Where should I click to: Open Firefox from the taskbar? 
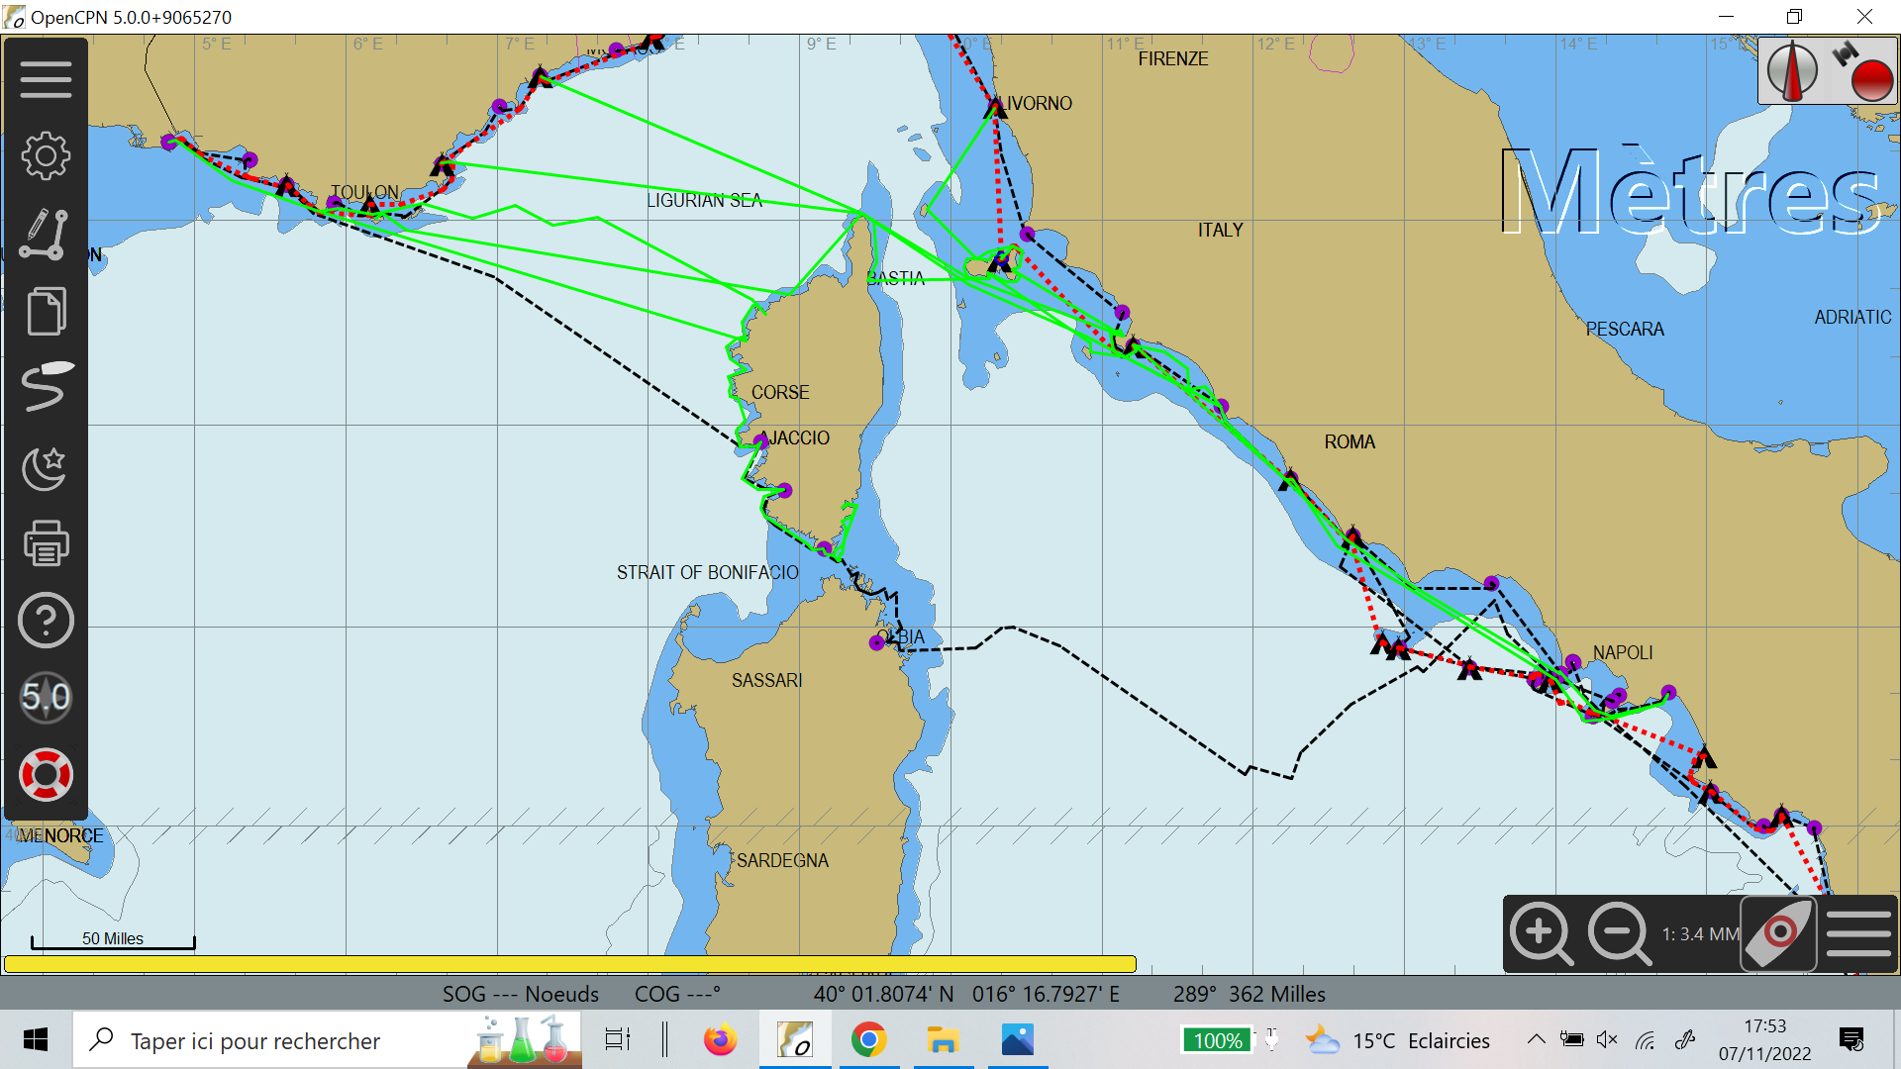720,1040
